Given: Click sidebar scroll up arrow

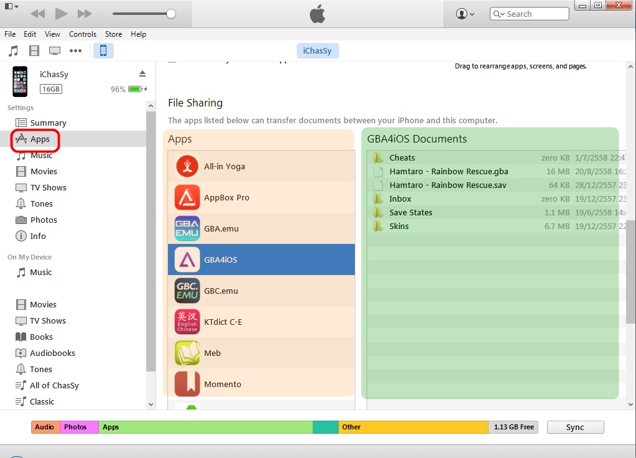Looking at the screenshot, I should (x=151, y=106).
